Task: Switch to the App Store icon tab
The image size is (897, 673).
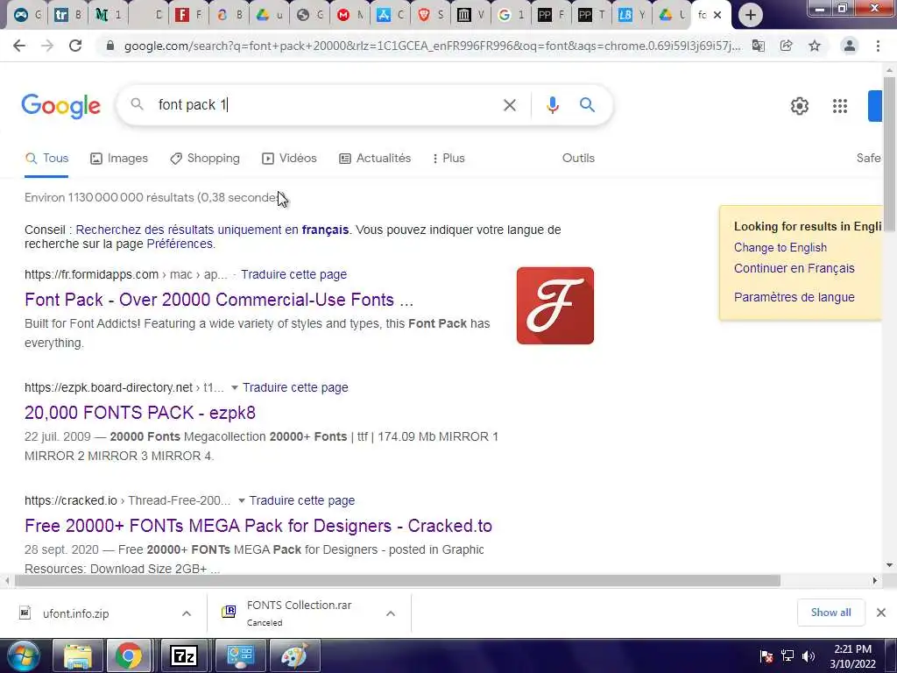Action: point(384,16)
